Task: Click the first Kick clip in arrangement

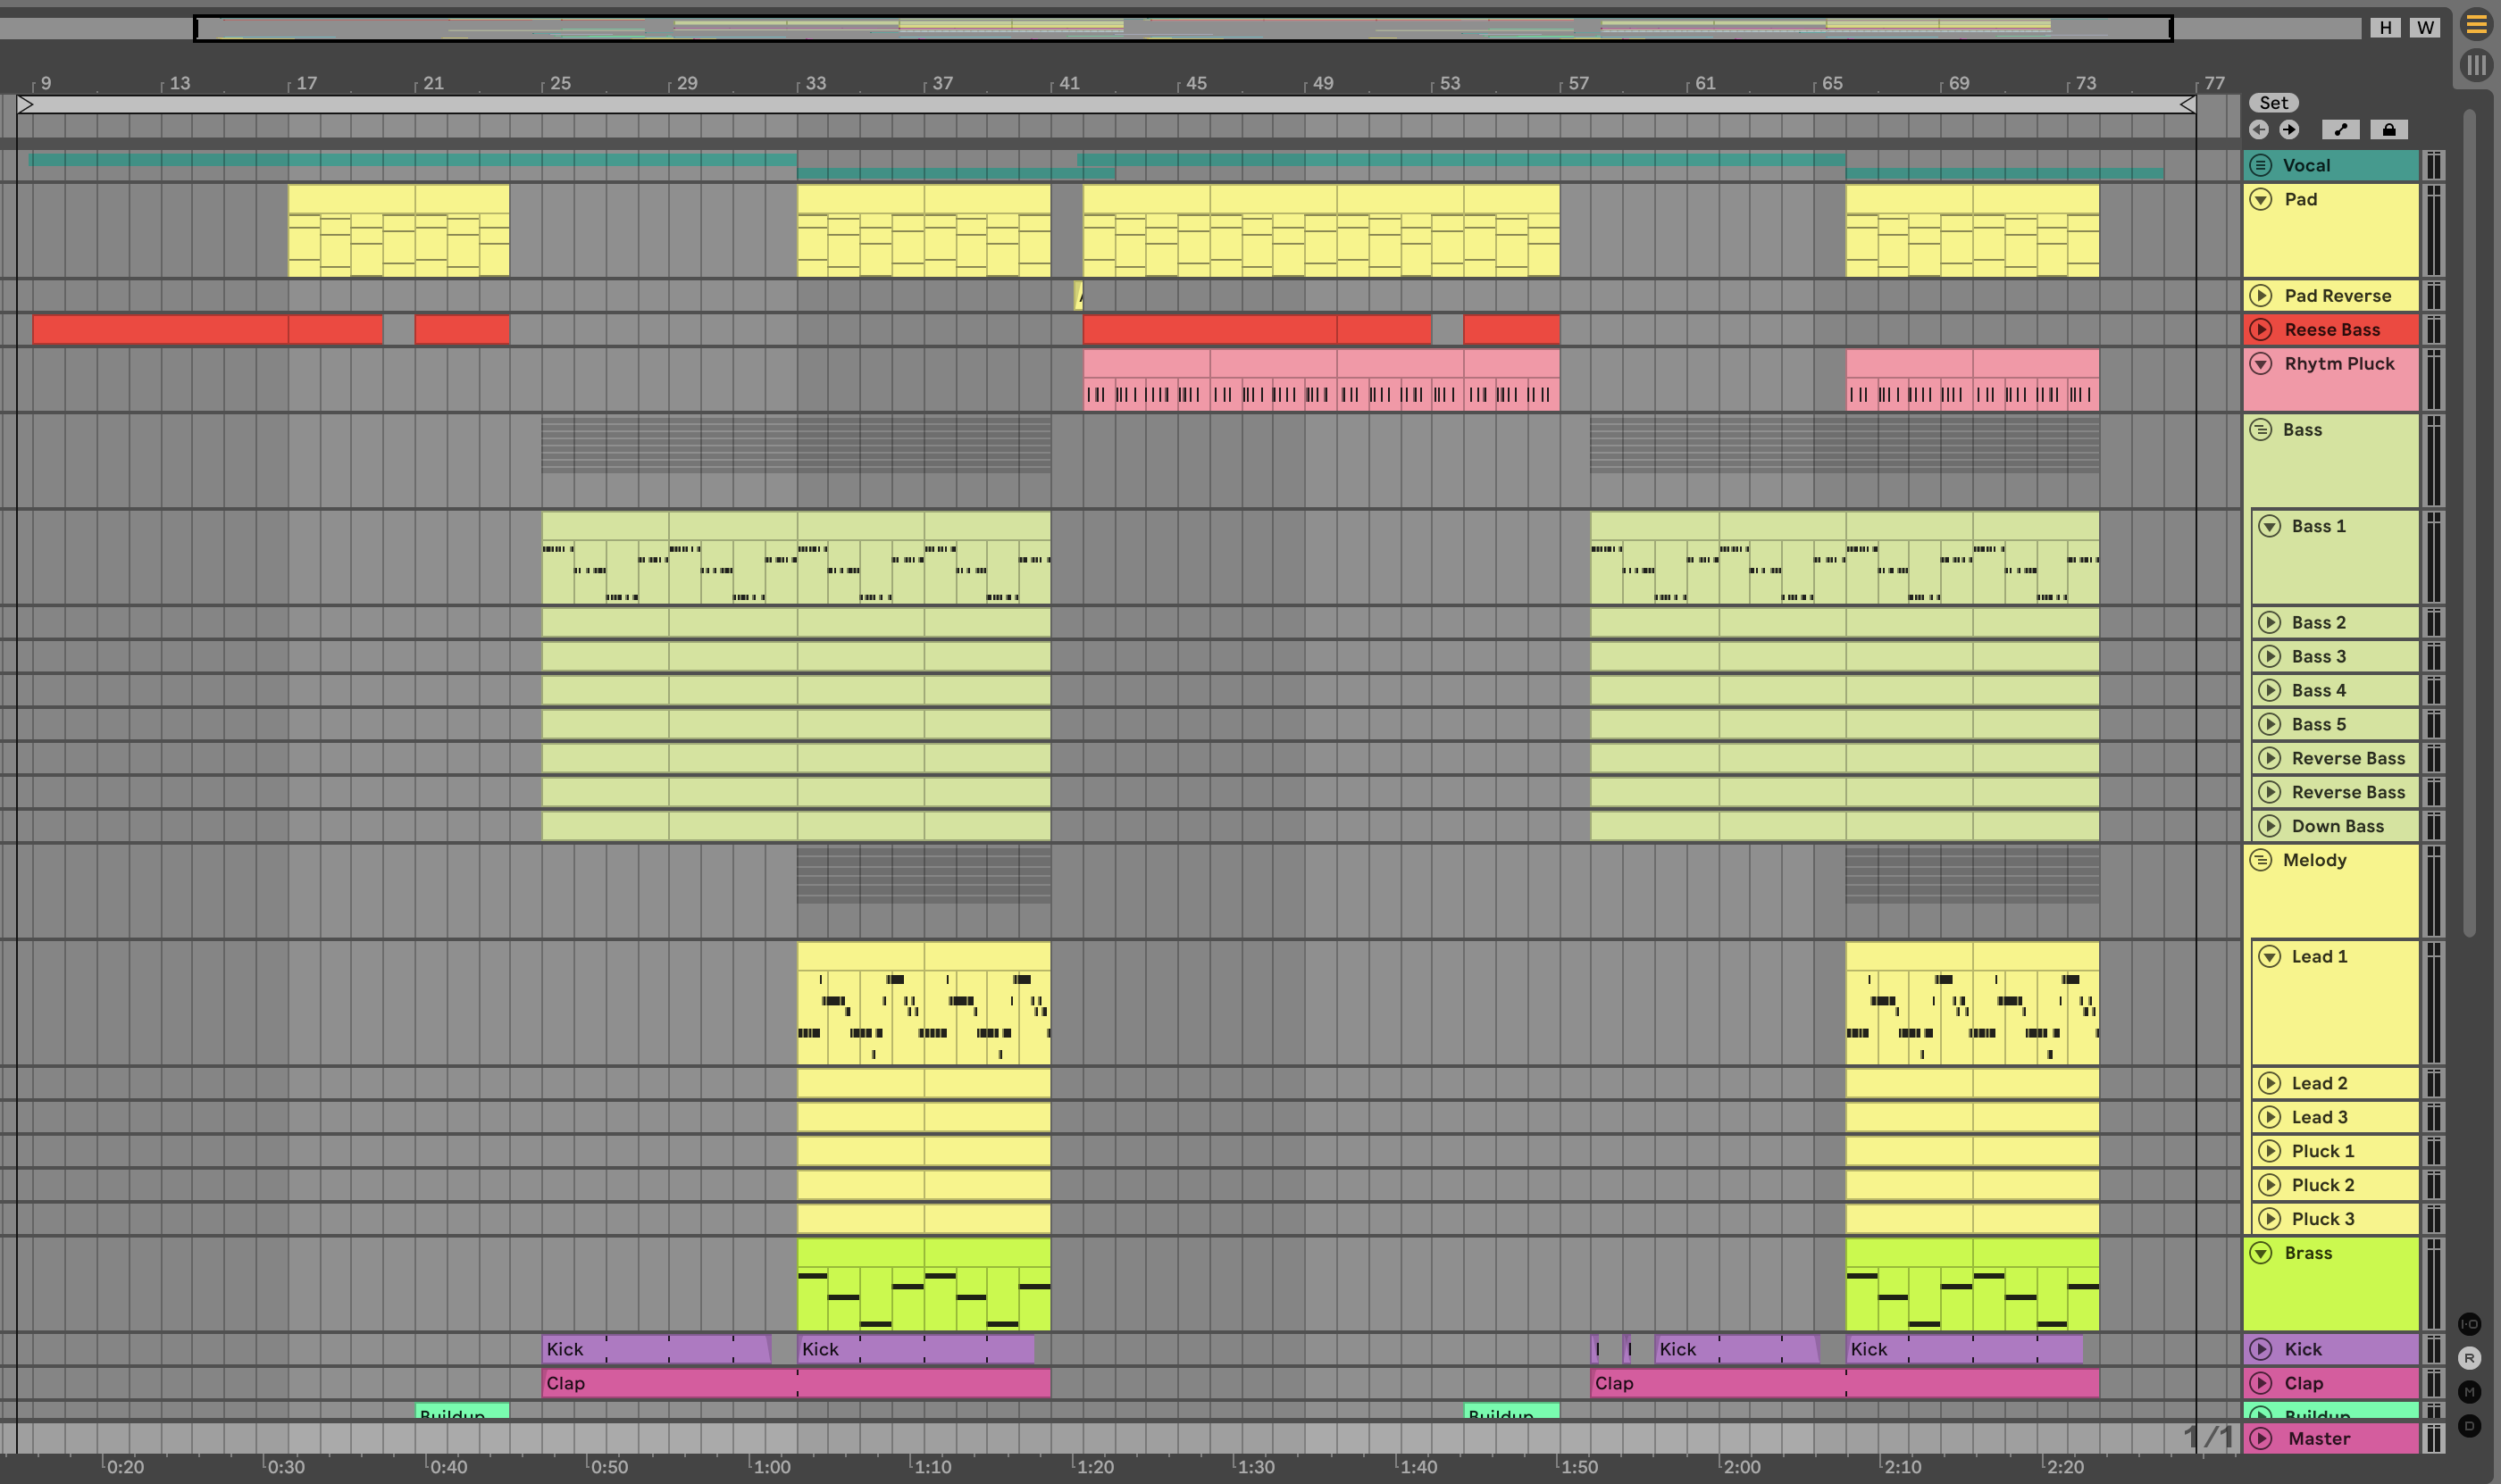Action: 656,1349
